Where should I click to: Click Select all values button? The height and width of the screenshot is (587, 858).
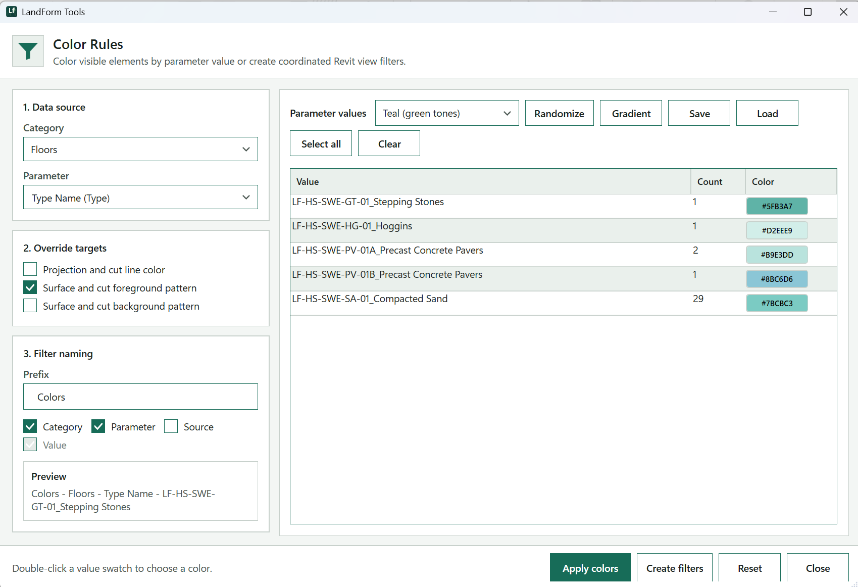click(321, 143)
